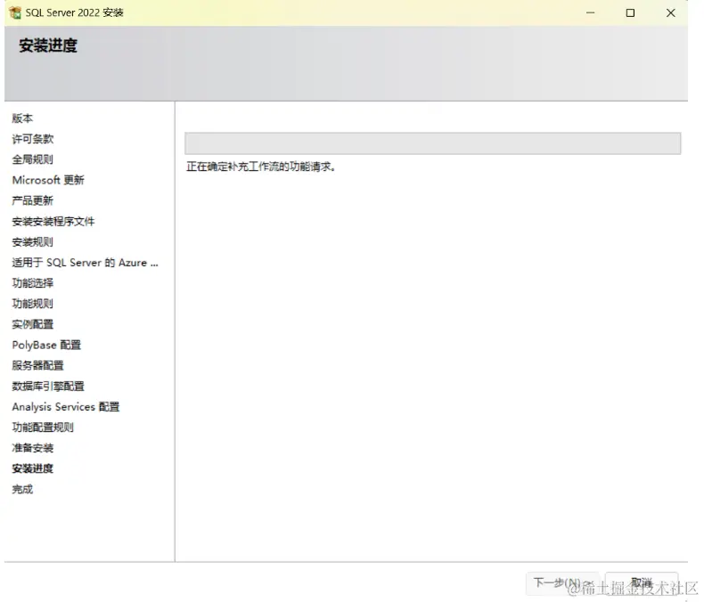This screenshot has width=704, height=602.
Task: Click the 下一步(N) button
Action: [562, 582]
